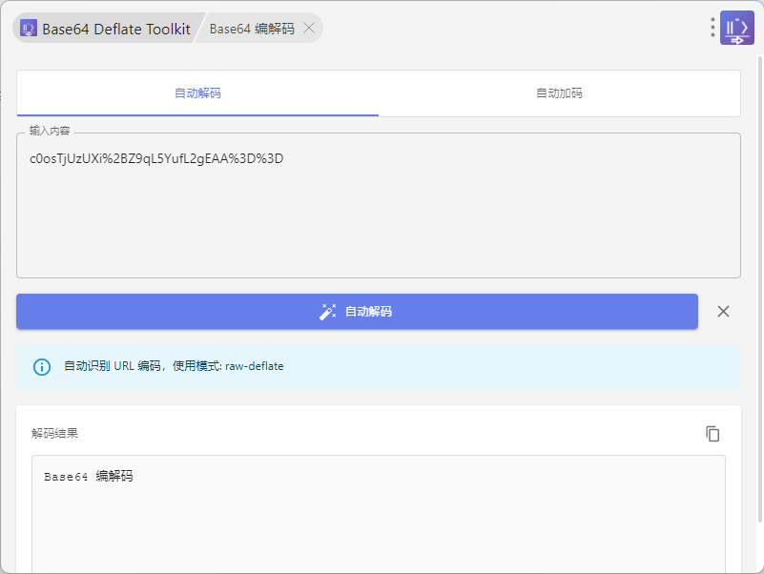Screen dimensions: 764x574
Task: Copy the decoded result with copy icon
Action: 712,434
